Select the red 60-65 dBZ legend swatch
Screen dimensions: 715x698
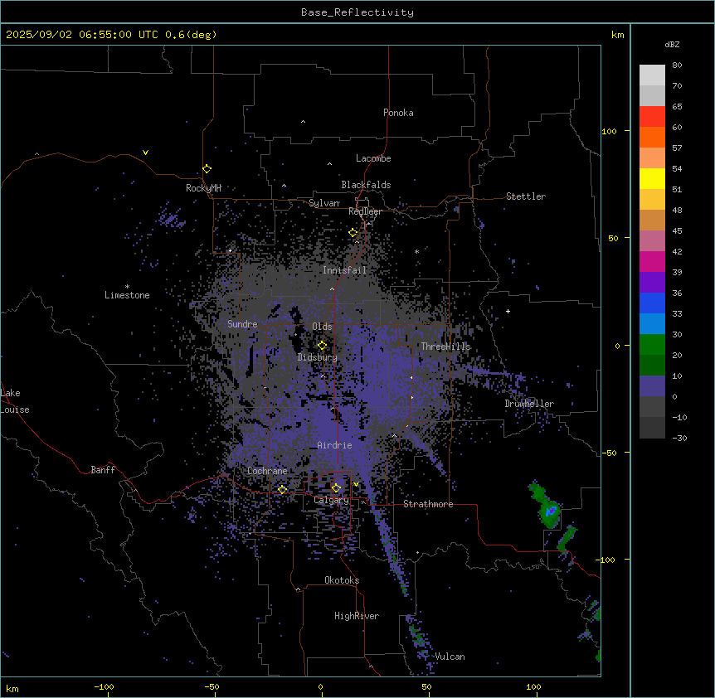(x=652, y=117)
